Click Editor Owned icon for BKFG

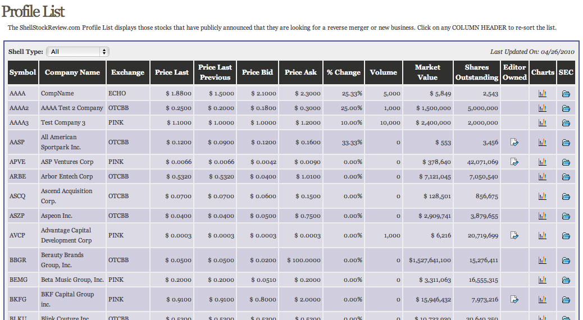(514, 299)
